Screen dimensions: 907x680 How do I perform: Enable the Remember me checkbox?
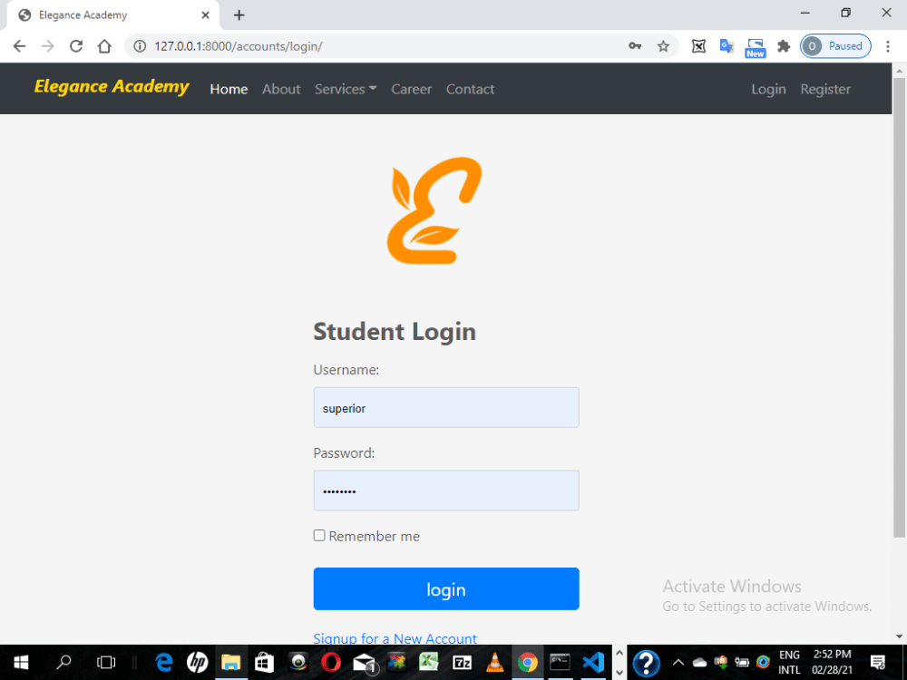click(x=319, y=535)
